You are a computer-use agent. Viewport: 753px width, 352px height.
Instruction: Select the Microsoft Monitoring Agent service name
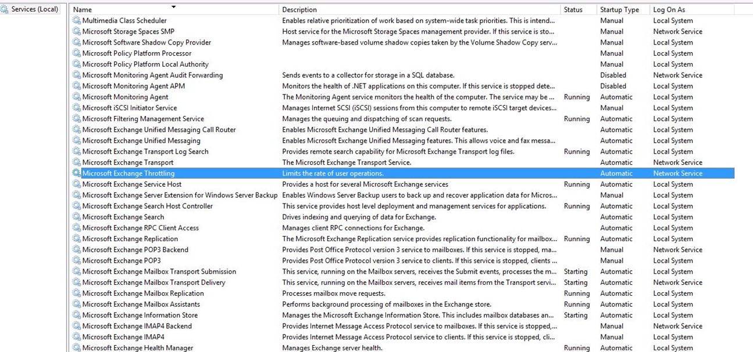[125, 97]
